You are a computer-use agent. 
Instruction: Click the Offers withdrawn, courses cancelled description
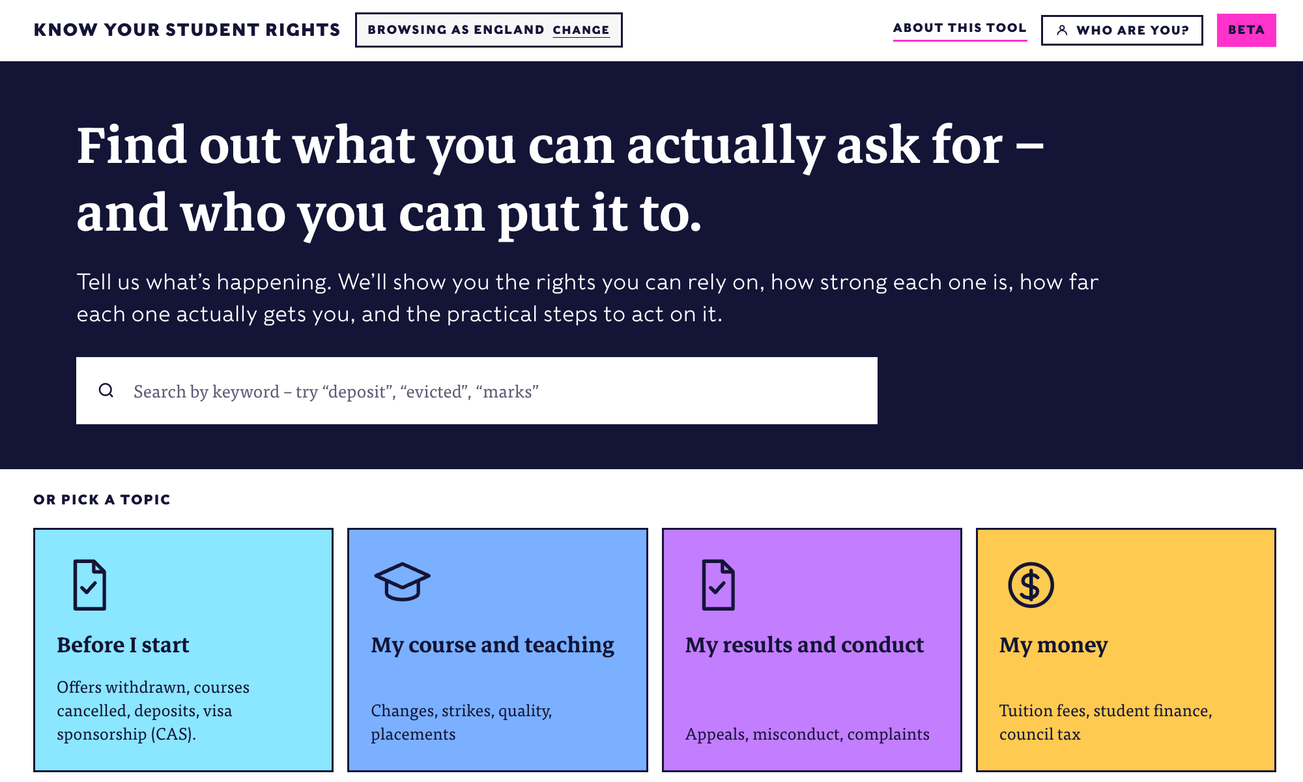pyautogui.click(x=153, y=710)
